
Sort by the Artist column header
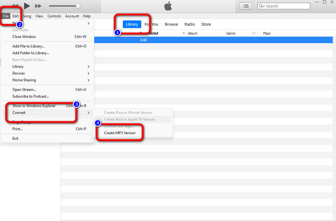[153, 34]
